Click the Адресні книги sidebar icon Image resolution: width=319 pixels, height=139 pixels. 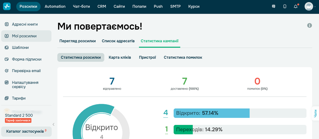tap(7, 24)
